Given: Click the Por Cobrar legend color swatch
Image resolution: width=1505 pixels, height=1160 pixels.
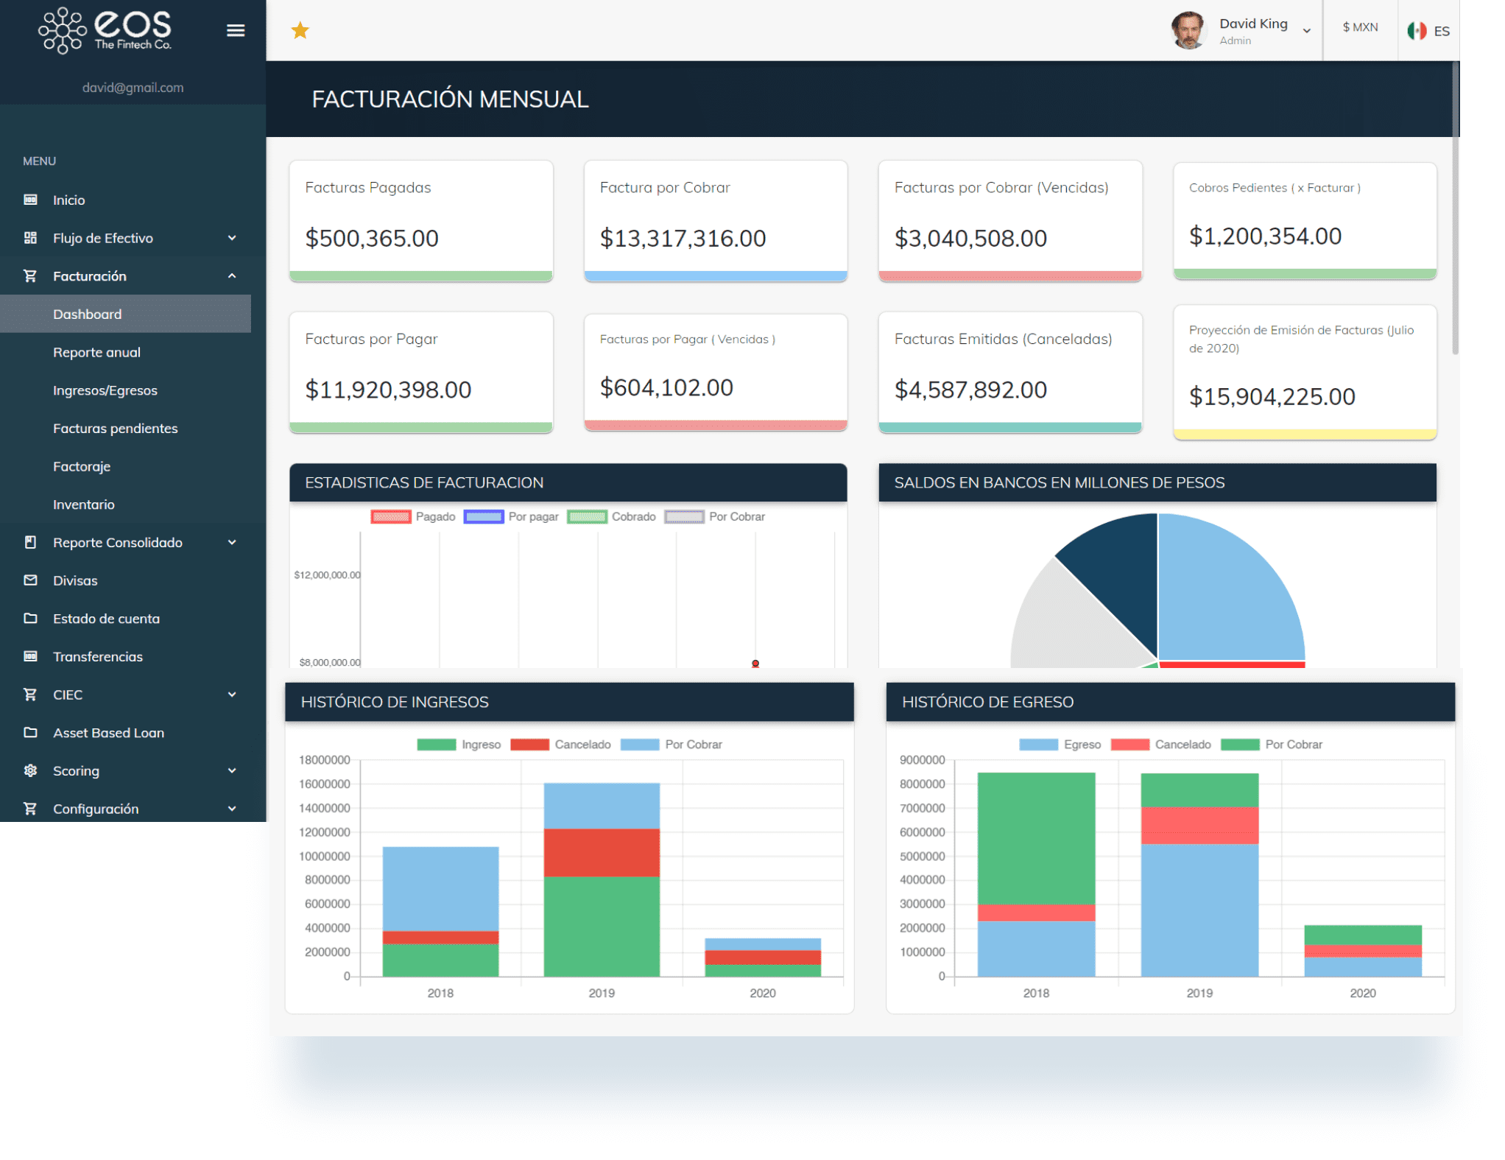Looking at the screenshot, I should click(685, 516).
